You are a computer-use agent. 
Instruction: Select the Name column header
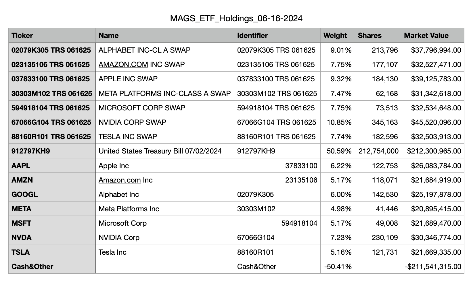165,35
